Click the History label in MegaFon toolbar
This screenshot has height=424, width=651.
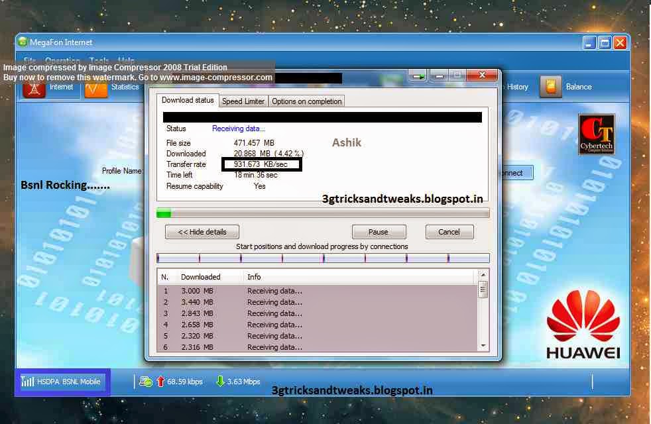[x=517, y=87]
